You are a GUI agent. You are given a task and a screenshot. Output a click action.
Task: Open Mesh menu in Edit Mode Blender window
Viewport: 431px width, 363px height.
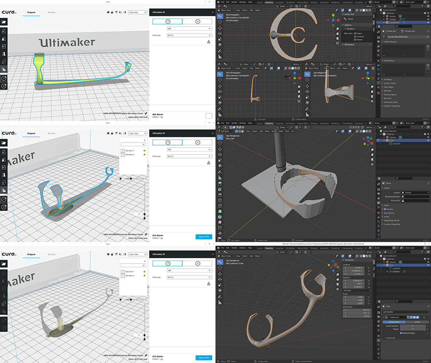[x=267, y=131]
